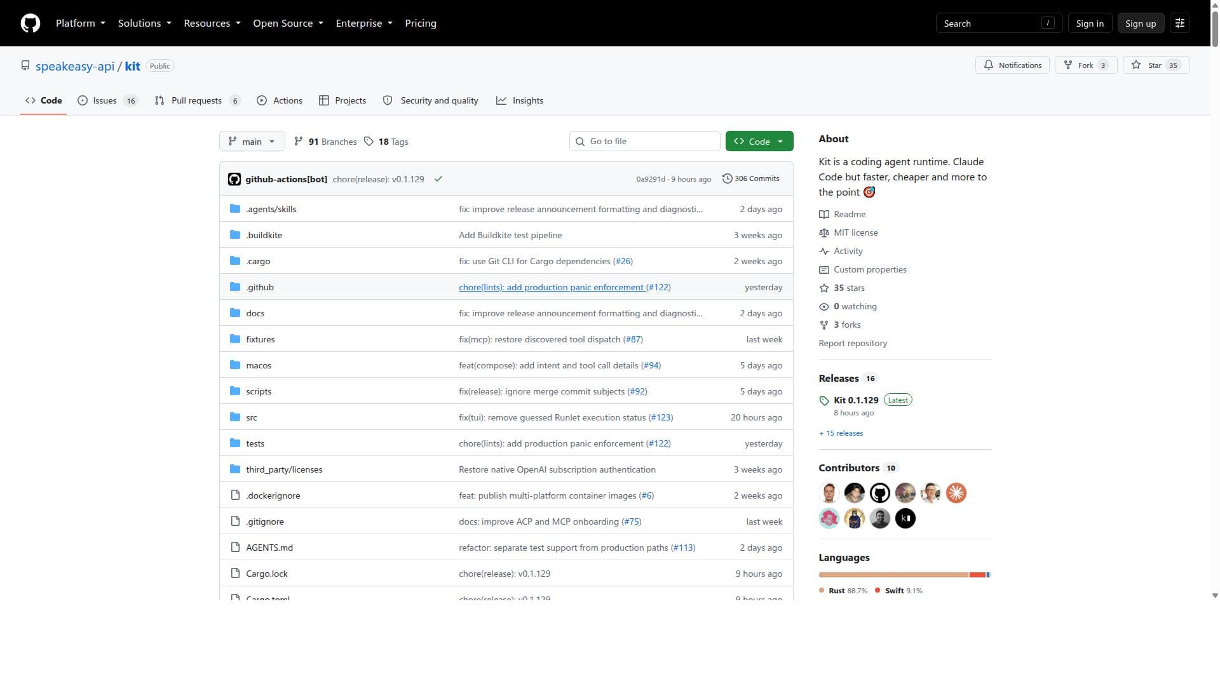Viewport: 1220px width, 686px height.
Task: Open the Actions tab
Action: 280,100
